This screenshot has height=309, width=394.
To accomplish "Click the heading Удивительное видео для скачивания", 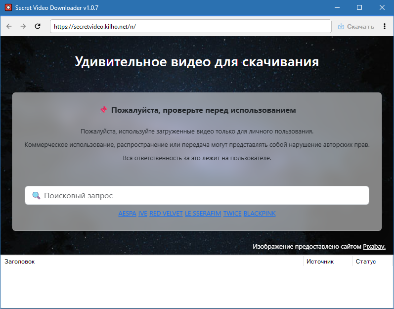I will pos(197,61).
